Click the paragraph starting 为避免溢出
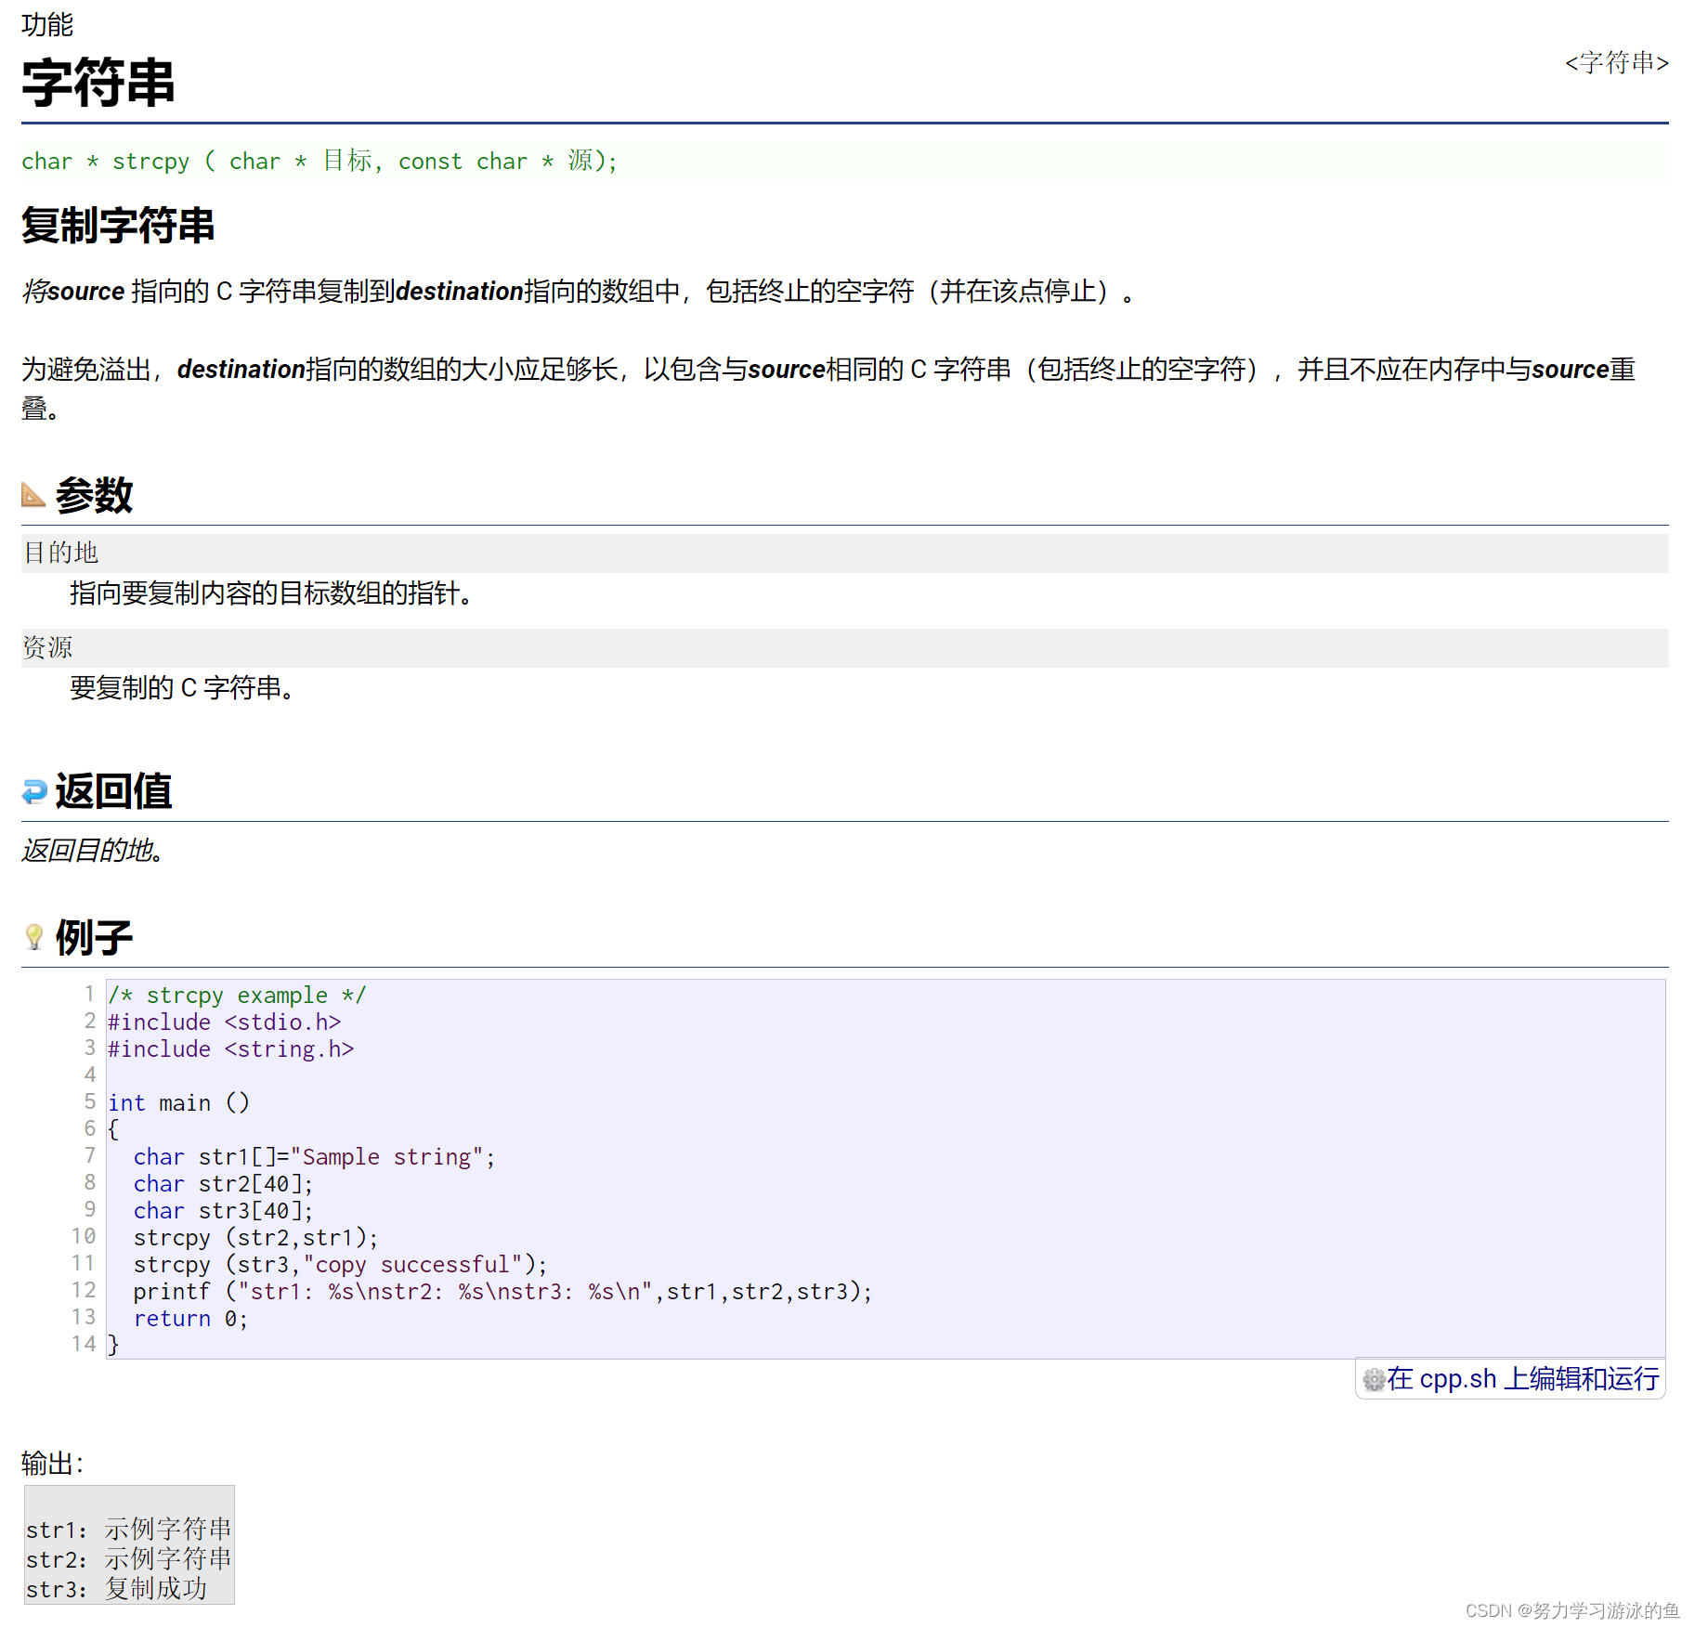1695x1628 pixels. pyautogui.click(x=828, y=388)
